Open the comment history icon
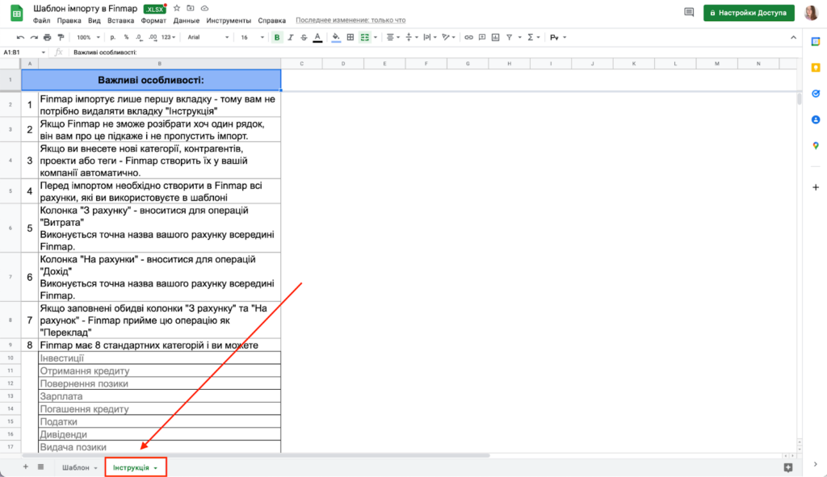827x477 pixels. [689, 12]
